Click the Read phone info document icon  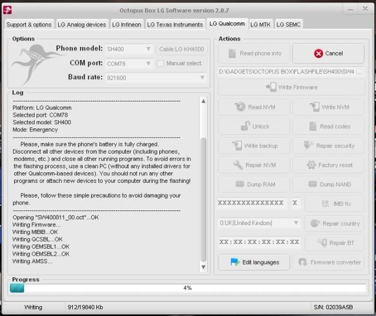pos(232,53)
